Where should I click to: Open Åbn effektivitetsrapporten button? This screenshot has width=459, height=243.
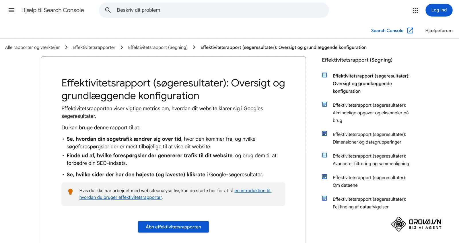173,227
